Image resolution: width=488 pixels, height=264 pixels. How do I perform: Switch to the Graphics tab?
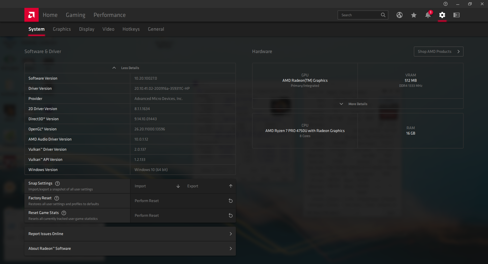(62, 29)
